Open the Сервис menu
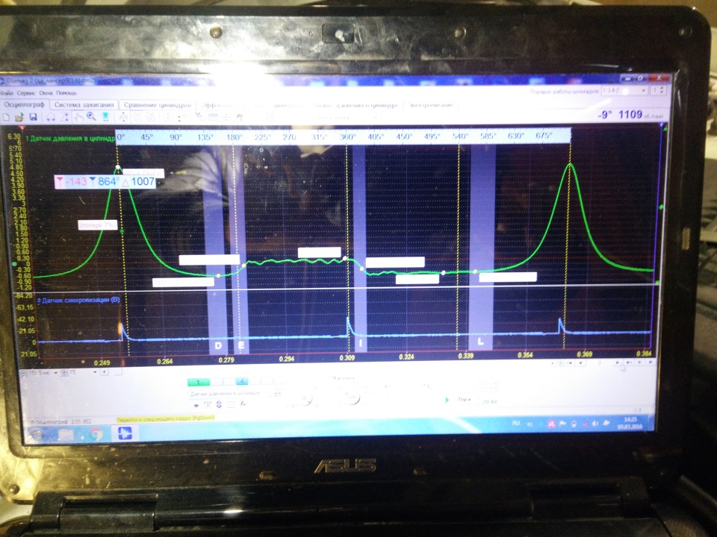The image size is (717, 537). coord(26,93)
